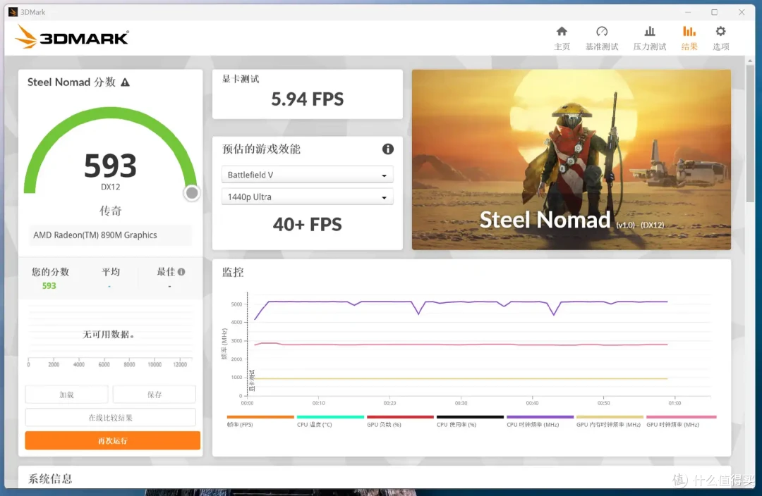Click the vertical scrollbar on right edge
Viewport: 762px width, 496px height.
click(750, 133)
